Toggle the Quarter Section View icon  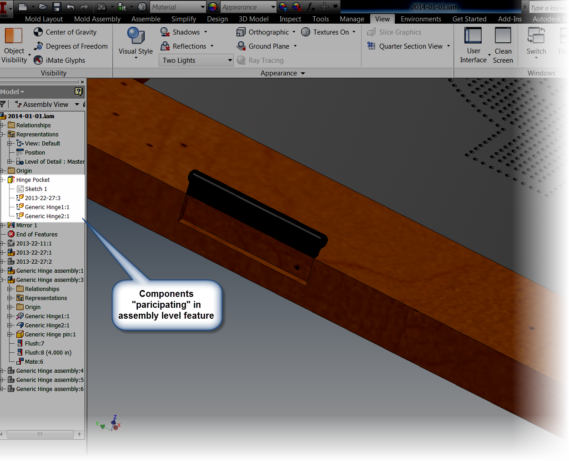372,46
